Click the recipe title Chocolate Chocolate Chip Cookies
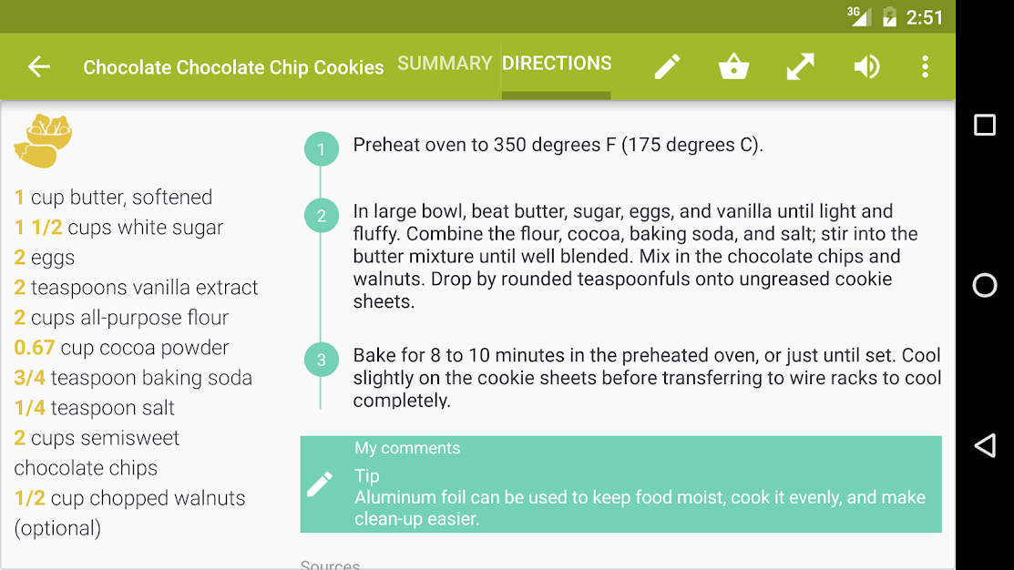The width and height of the screenshot is (1014, 570). [232, 67]
